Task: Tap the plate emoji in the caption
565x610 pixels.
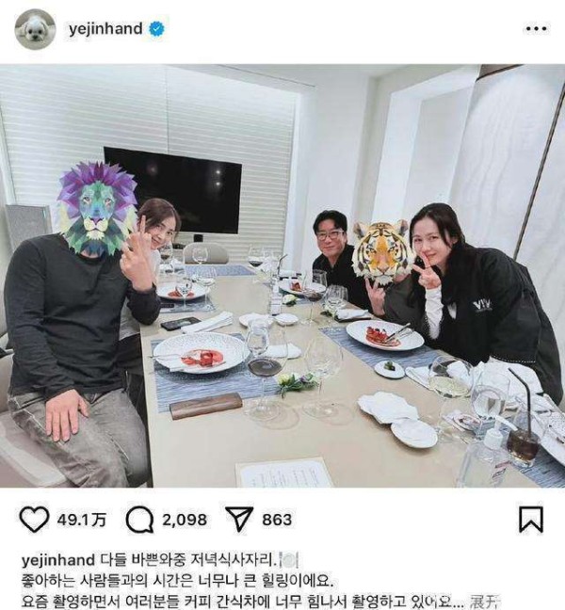Action: click(289, 560)
